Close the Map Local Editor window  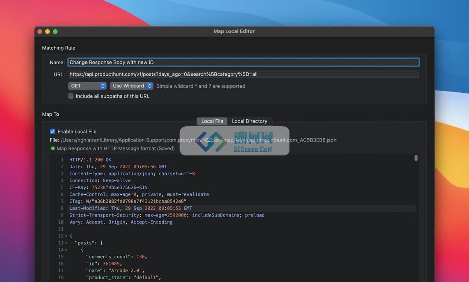(40, 31)
